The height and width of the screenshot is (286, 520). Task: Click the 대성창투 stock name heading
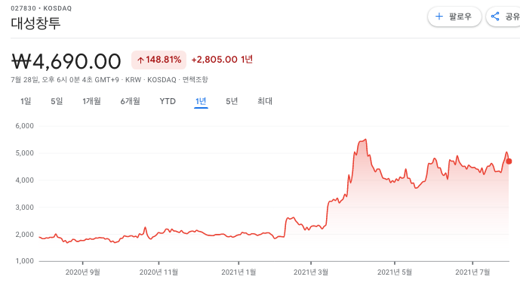pos(35,23)
